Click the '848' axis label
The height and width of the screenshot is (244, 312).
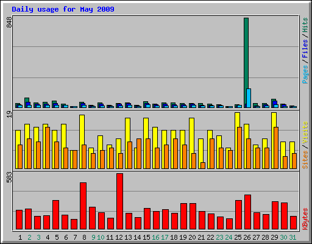point(9,23)
